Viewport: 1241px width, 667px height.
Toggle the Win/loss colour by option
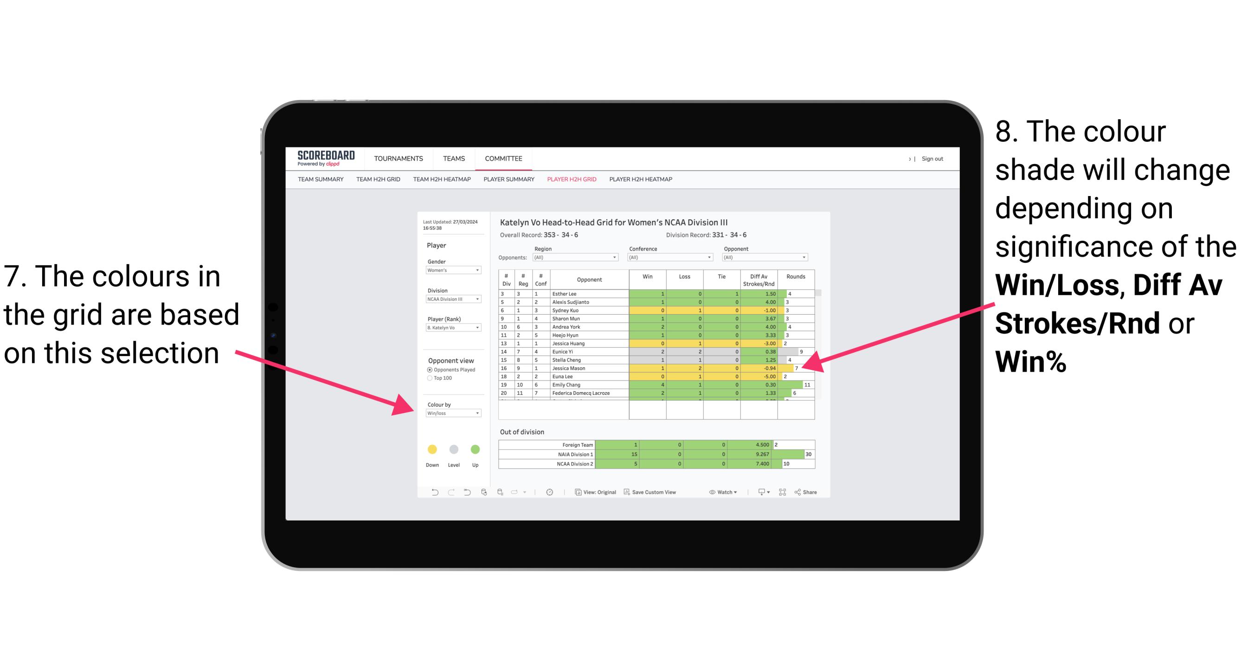point(452,414)
